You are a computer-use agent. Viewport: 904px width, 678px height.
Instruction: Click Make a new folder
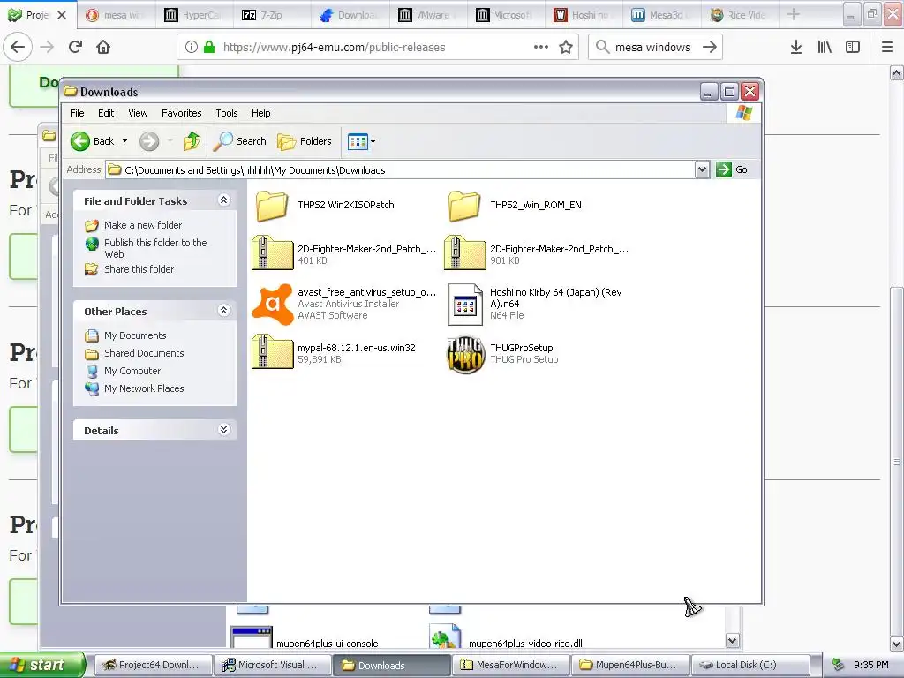(143, 225)
